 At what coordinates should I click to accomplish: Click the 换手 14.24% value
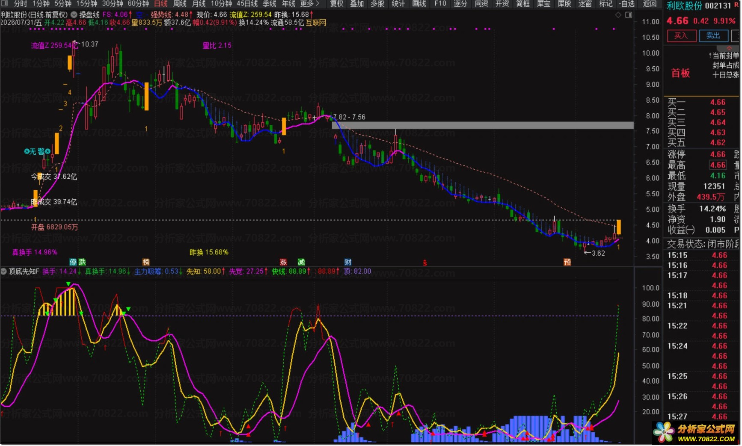pos(712,209)
